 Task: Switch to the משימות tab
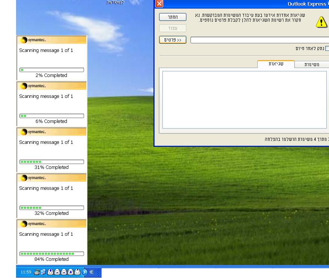tap(312, 65)
